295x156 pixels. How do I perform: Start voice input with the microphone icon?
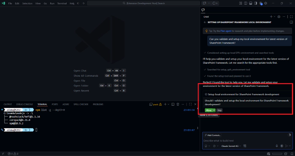pyautogui.click(x=276, y=146)
